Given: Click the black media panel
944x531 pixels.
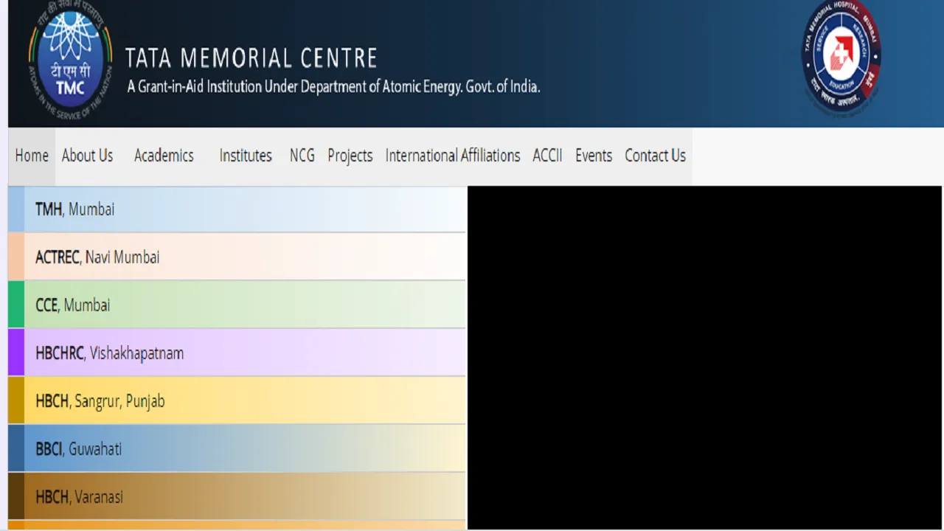Looking at the screenshot, I should pyautogui.click(x=705, y=358).
